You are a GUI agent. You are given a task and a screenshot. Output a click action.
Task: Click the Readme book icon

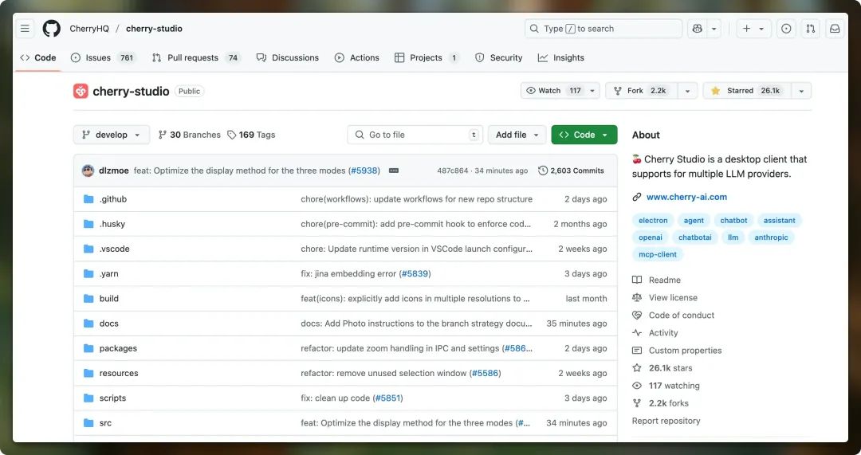click(x=637, y=280)
